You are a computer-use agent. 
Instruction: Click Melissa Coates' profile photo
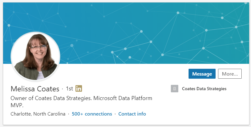tap(35, 56)
